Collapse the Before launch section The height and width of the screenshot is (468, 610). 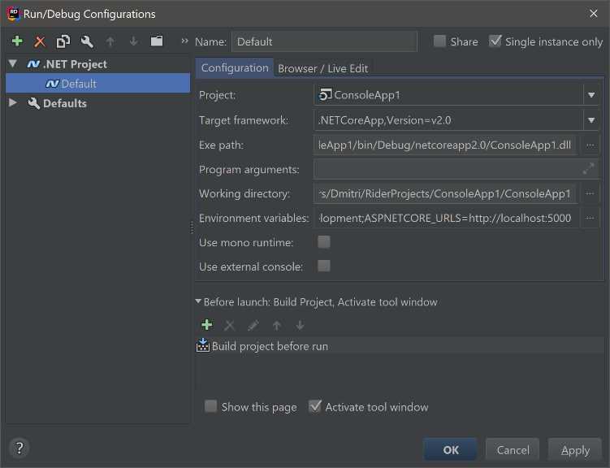[x=198, y=301]
